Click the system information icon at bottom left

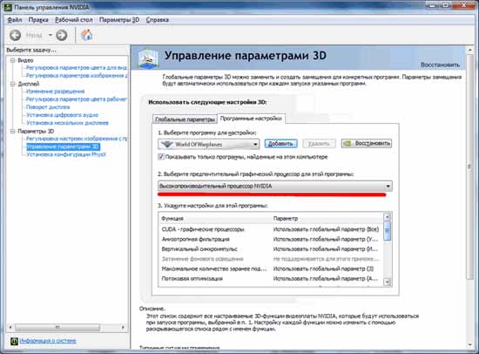[14, 341]
